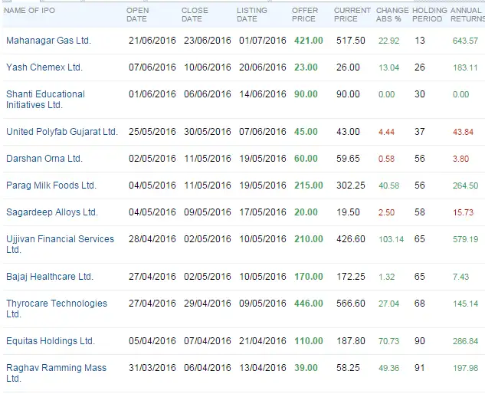The image size is (485, 394).
Task: Open Sagardeep Alloys Ltd. IPO page
Action: pos(51,212)
